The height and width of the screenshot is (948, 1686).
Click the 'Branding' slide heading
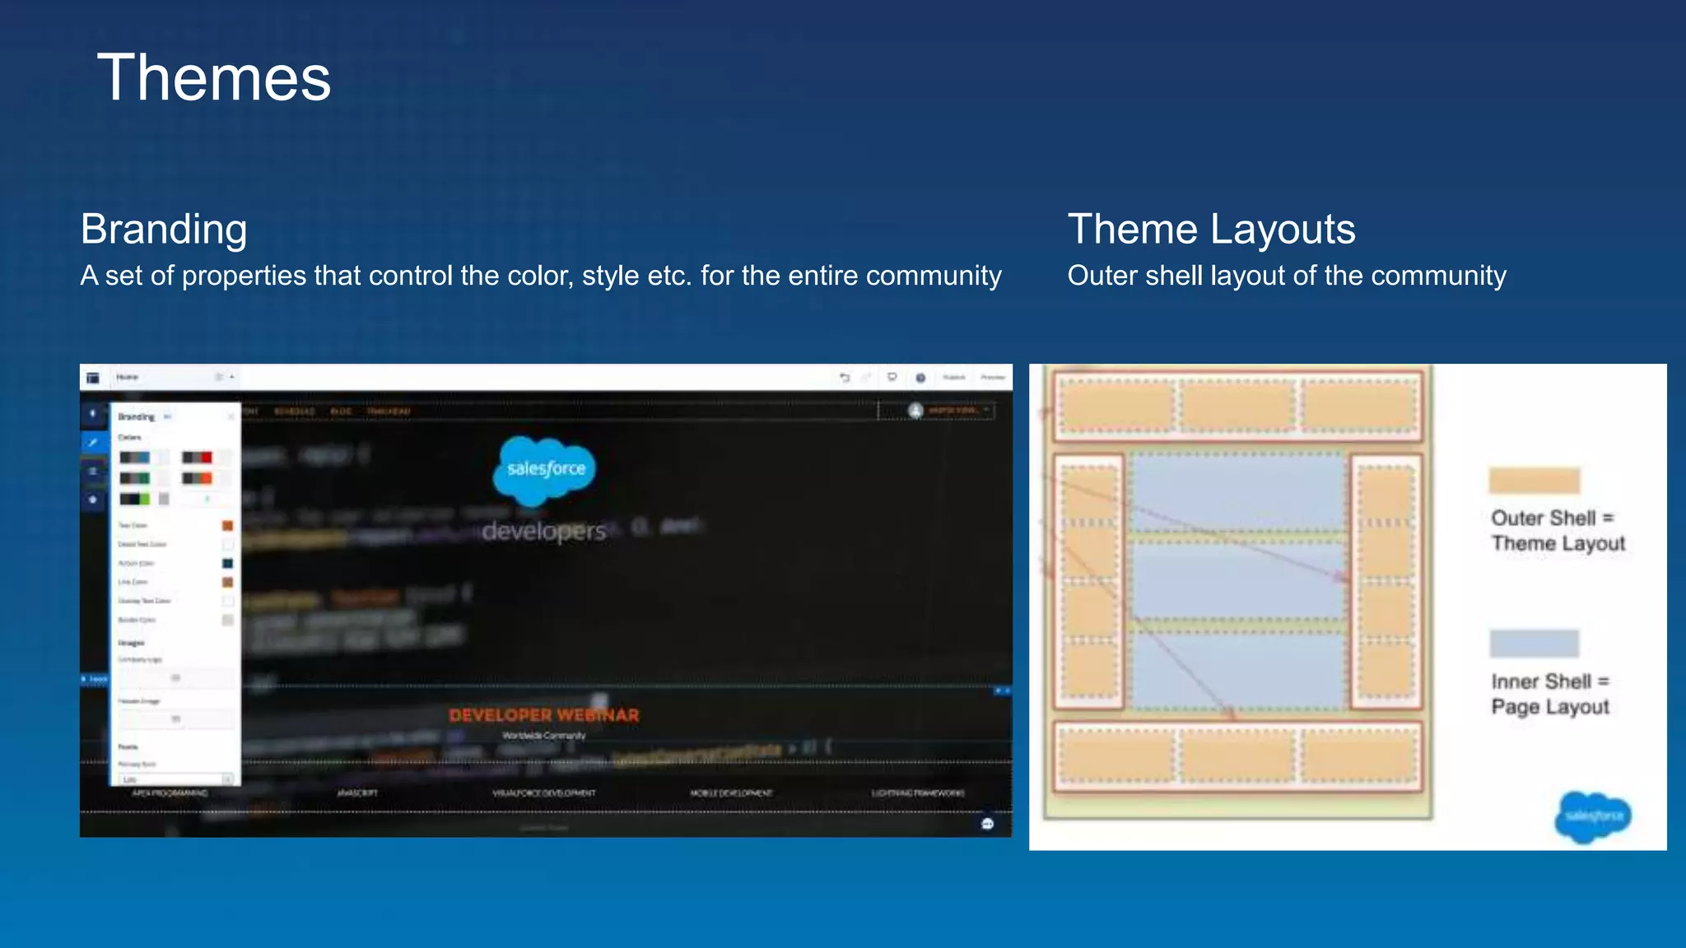pyautogui.click(x=164, y=230)
